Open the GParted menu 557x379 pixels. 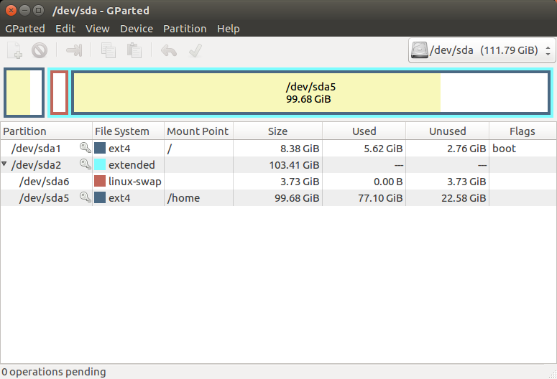click(x=25, y=29)
